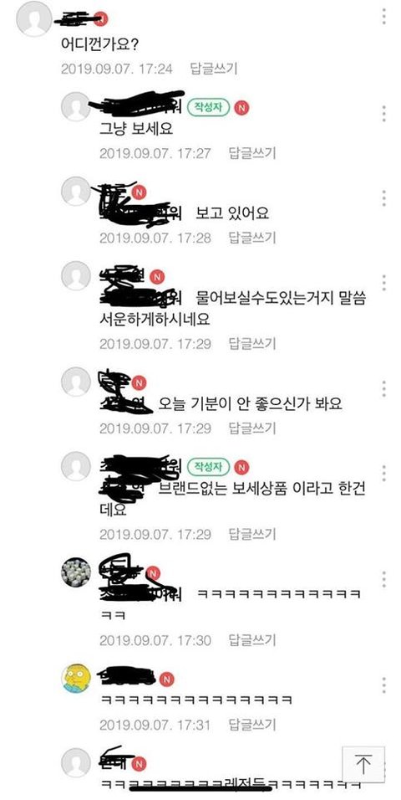Open options menu for 17:31 ㅋㅋㅋ comment
This screenshot has width=401, height=800.
[x=383, y=685]
